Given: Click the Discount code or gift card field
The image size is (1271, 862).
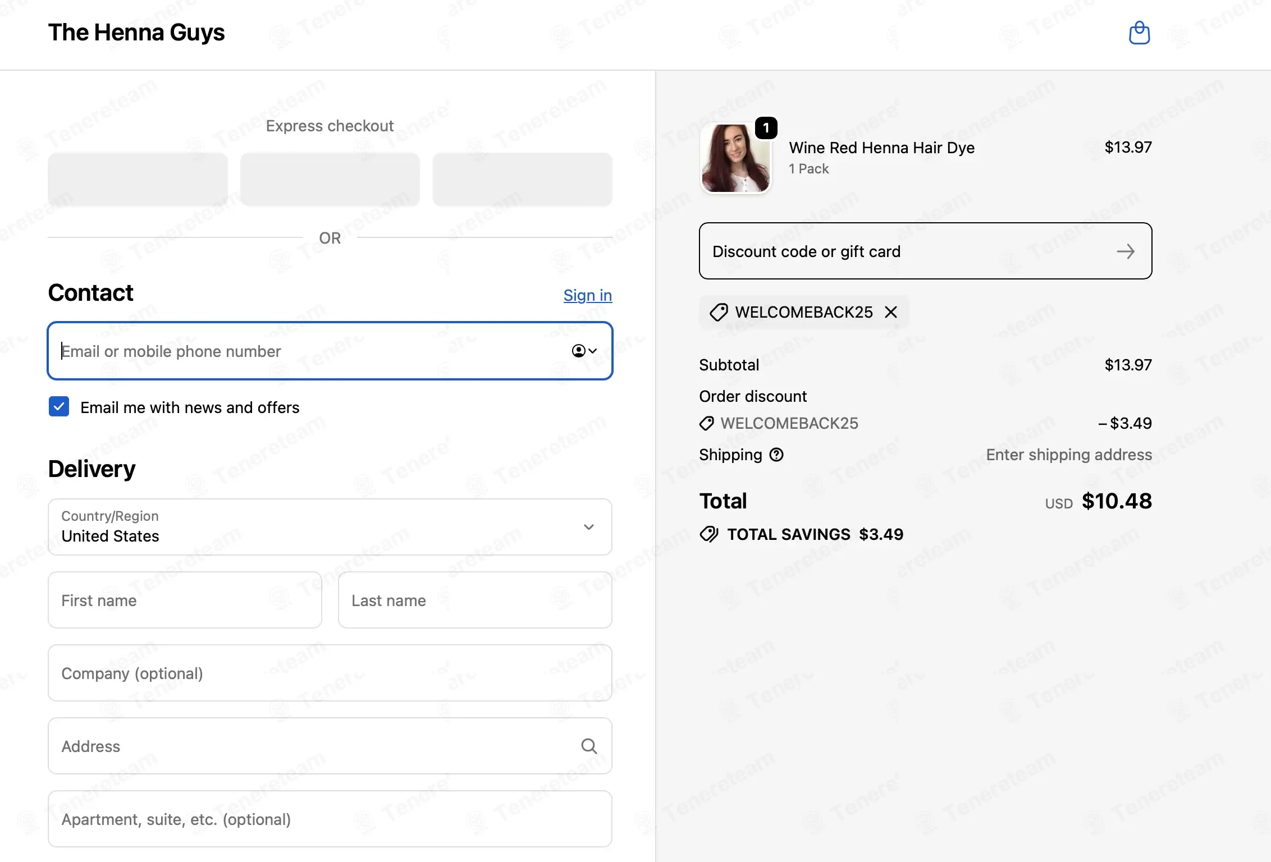Looking at the screenshot, I should (926, 251).
